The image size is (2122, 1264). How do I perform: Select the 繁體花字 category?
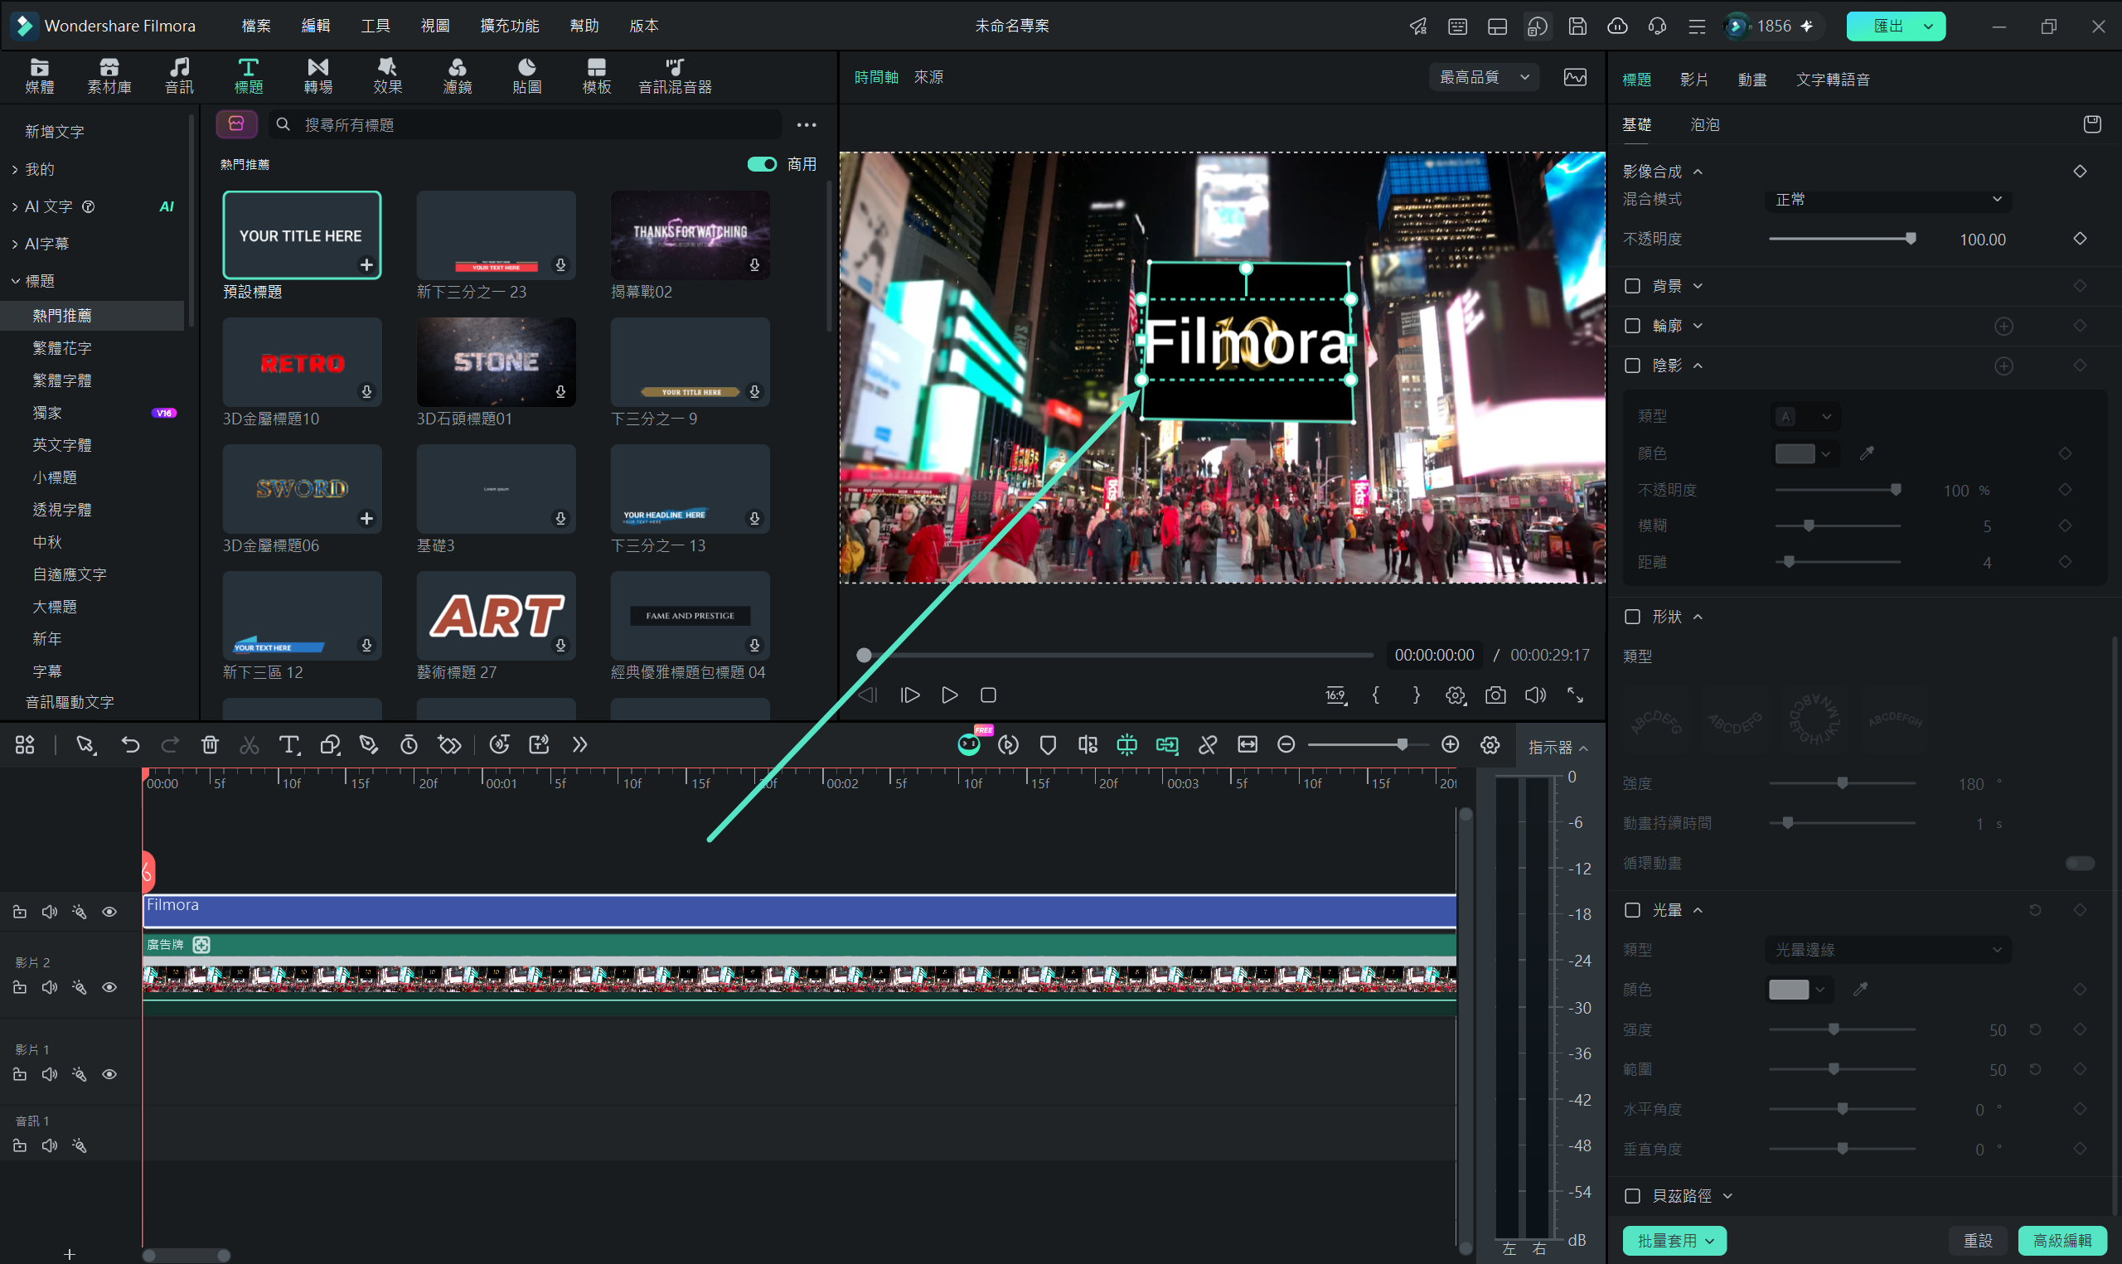pos(61,348)
